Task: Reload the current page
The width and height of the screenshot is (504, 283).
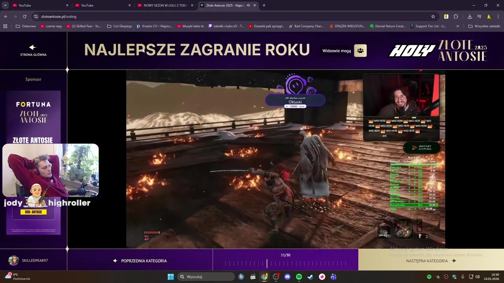Action: coord(24,17)
